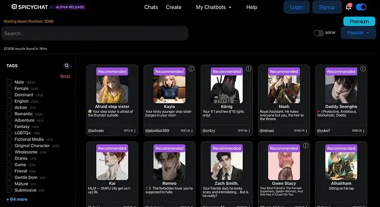380x207 pixels.
Task: Check the Drama tag checkbox
Action: click(x=9, y=158)
